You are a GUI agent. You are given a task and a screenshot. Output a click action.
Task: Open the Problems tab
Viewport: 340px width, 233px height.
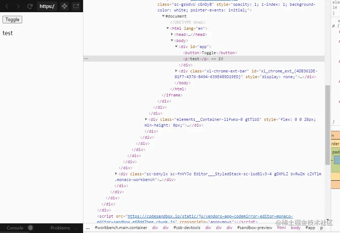tap(60, 228)
